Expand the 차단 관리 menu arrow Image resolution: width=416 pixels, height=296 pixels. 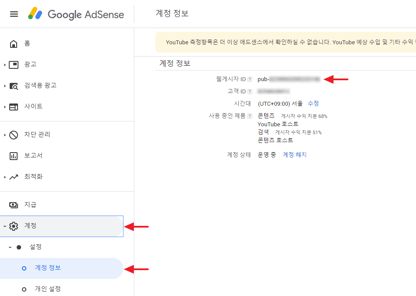5,135
